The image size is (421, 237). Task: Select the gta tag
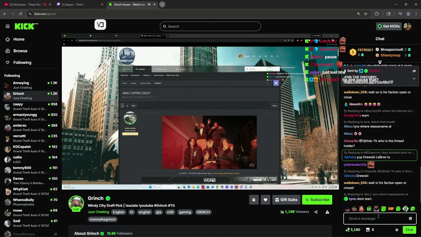coord(159,212)
